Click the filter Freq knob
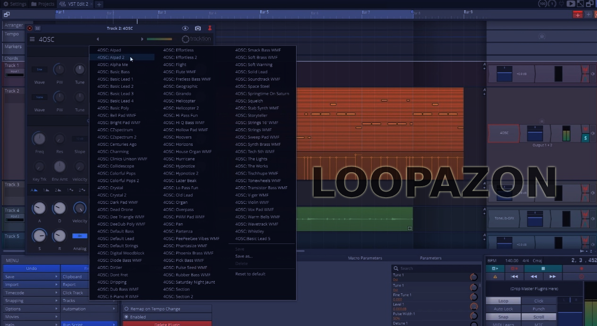The height and width of the screenshot is (326, 597). pos(39,139)
